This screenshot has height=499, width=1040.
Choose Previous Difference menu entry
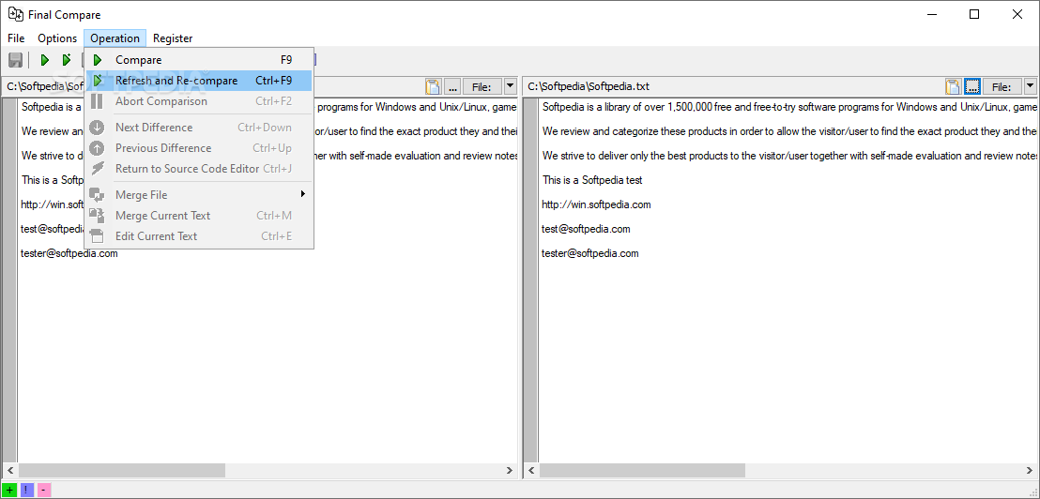pos(199,148)
